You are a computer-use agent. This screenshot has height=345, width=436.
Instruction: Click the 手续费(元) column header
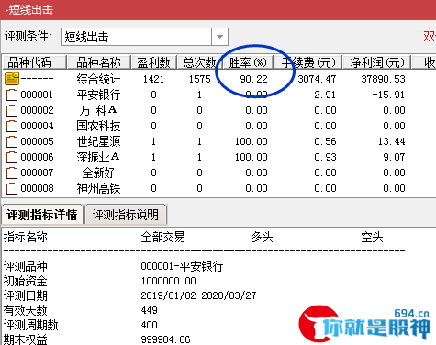point(308,62)
